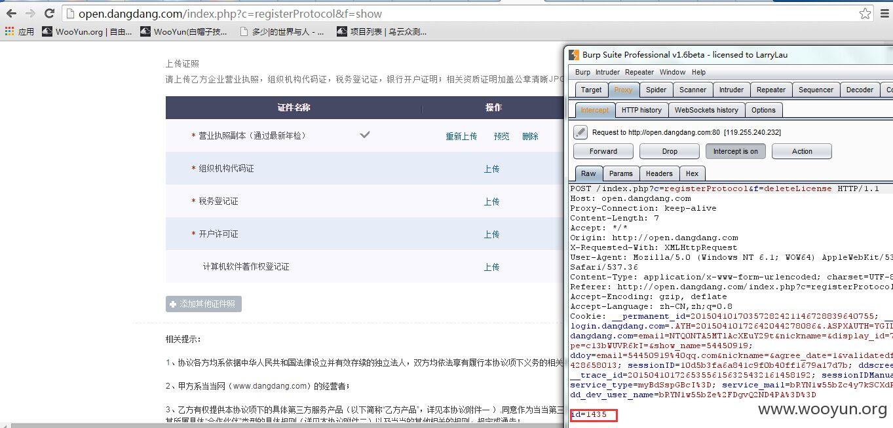
Task: Bookmark page with star icon
Action: point(865,13)
